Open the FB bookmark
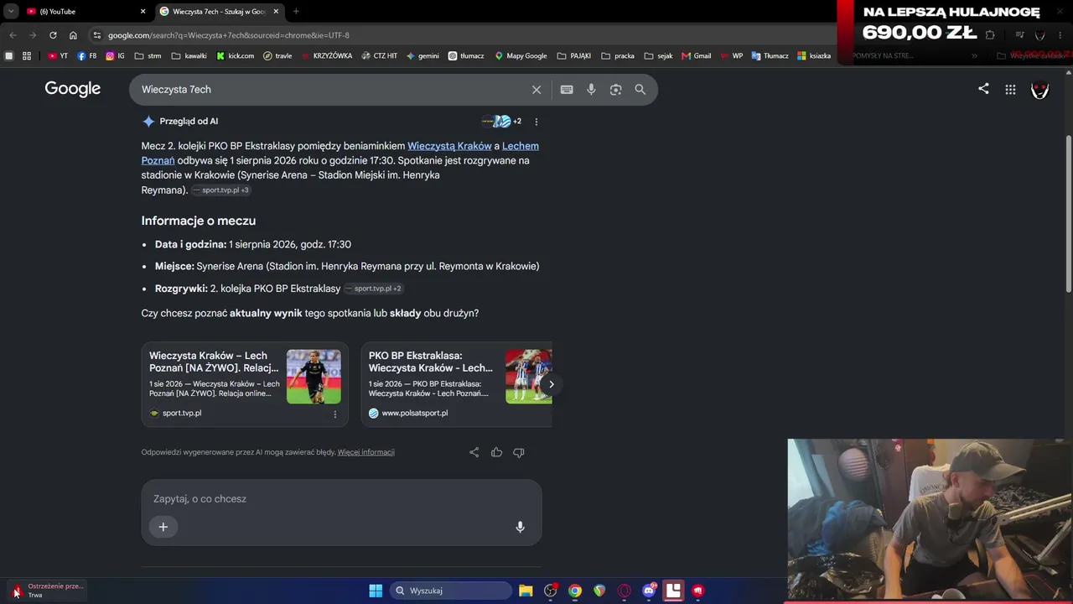This screenshot has width=1073, height=604. 86,56
